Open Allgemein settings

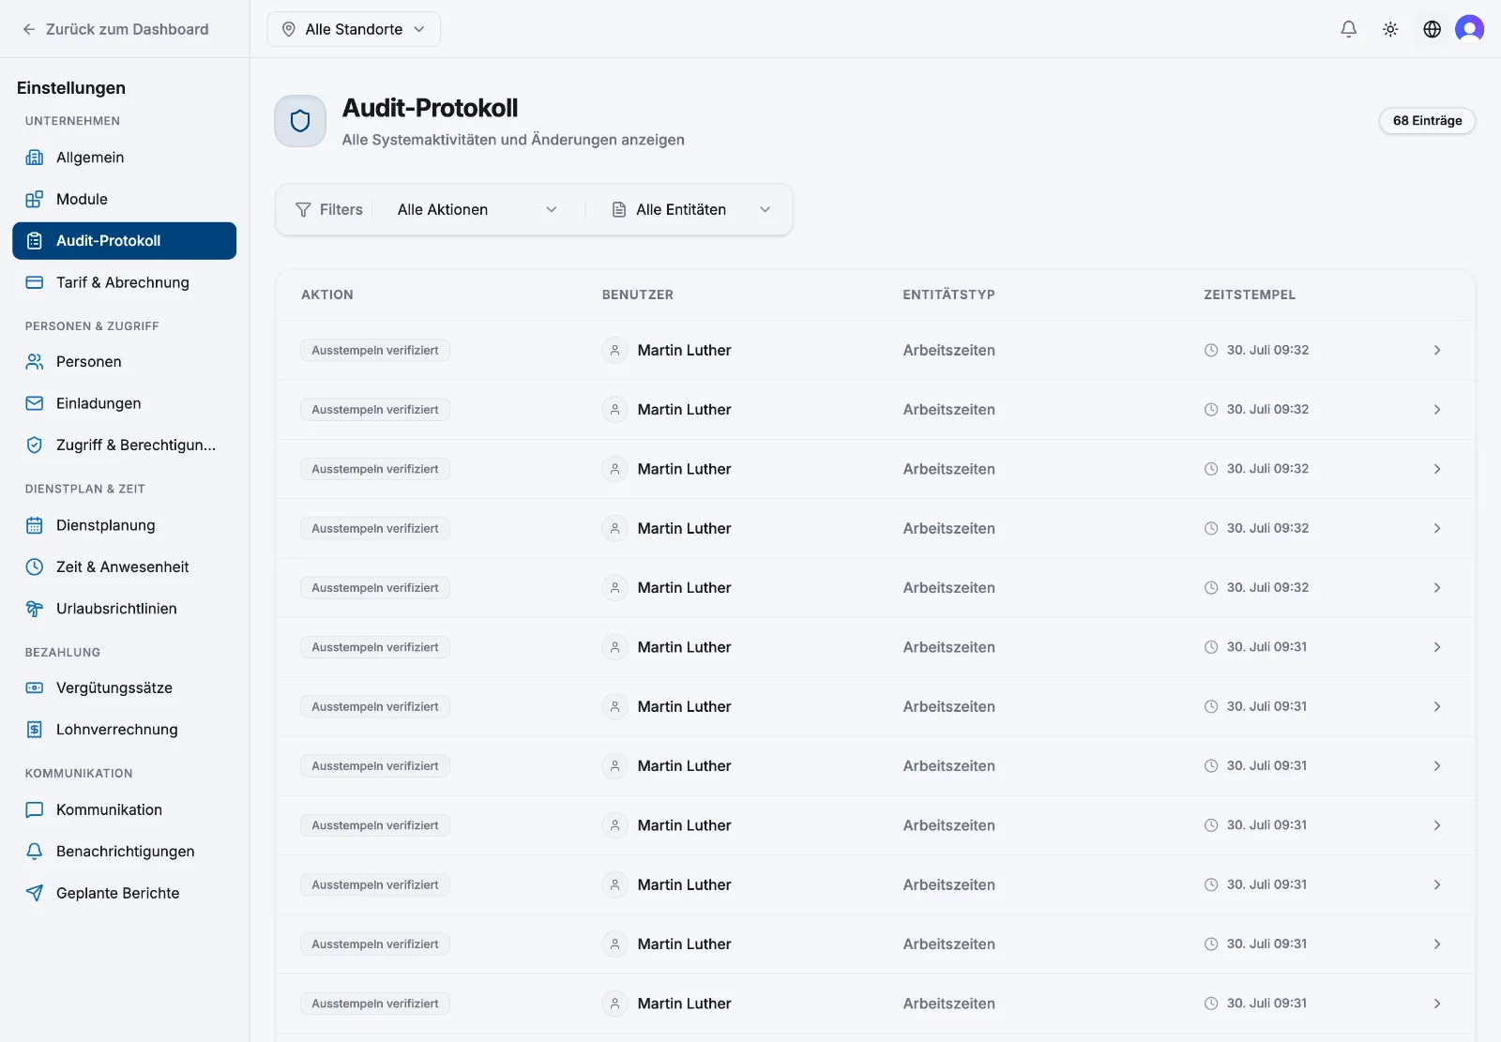click(x=124, y=158)
